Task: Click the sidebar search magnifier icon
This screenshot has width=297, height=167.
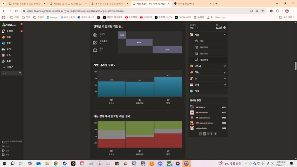Action: coord(20,73)
